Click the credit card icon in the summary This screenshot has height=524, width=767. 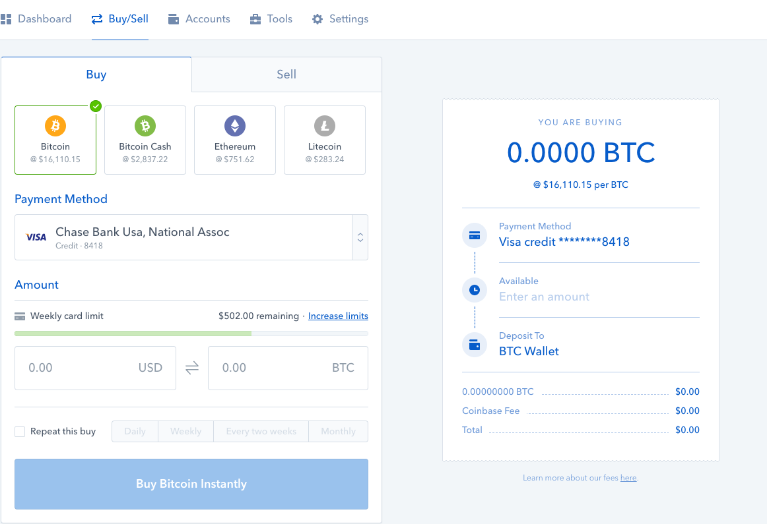pyautogui.click(x=475, y=235)
